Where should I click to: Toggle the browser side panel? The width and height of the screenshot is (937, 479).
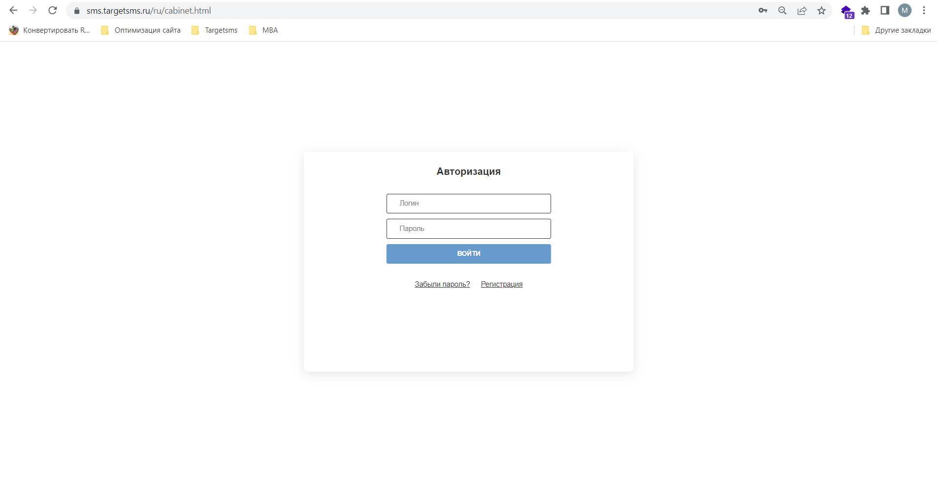(885, 11)
